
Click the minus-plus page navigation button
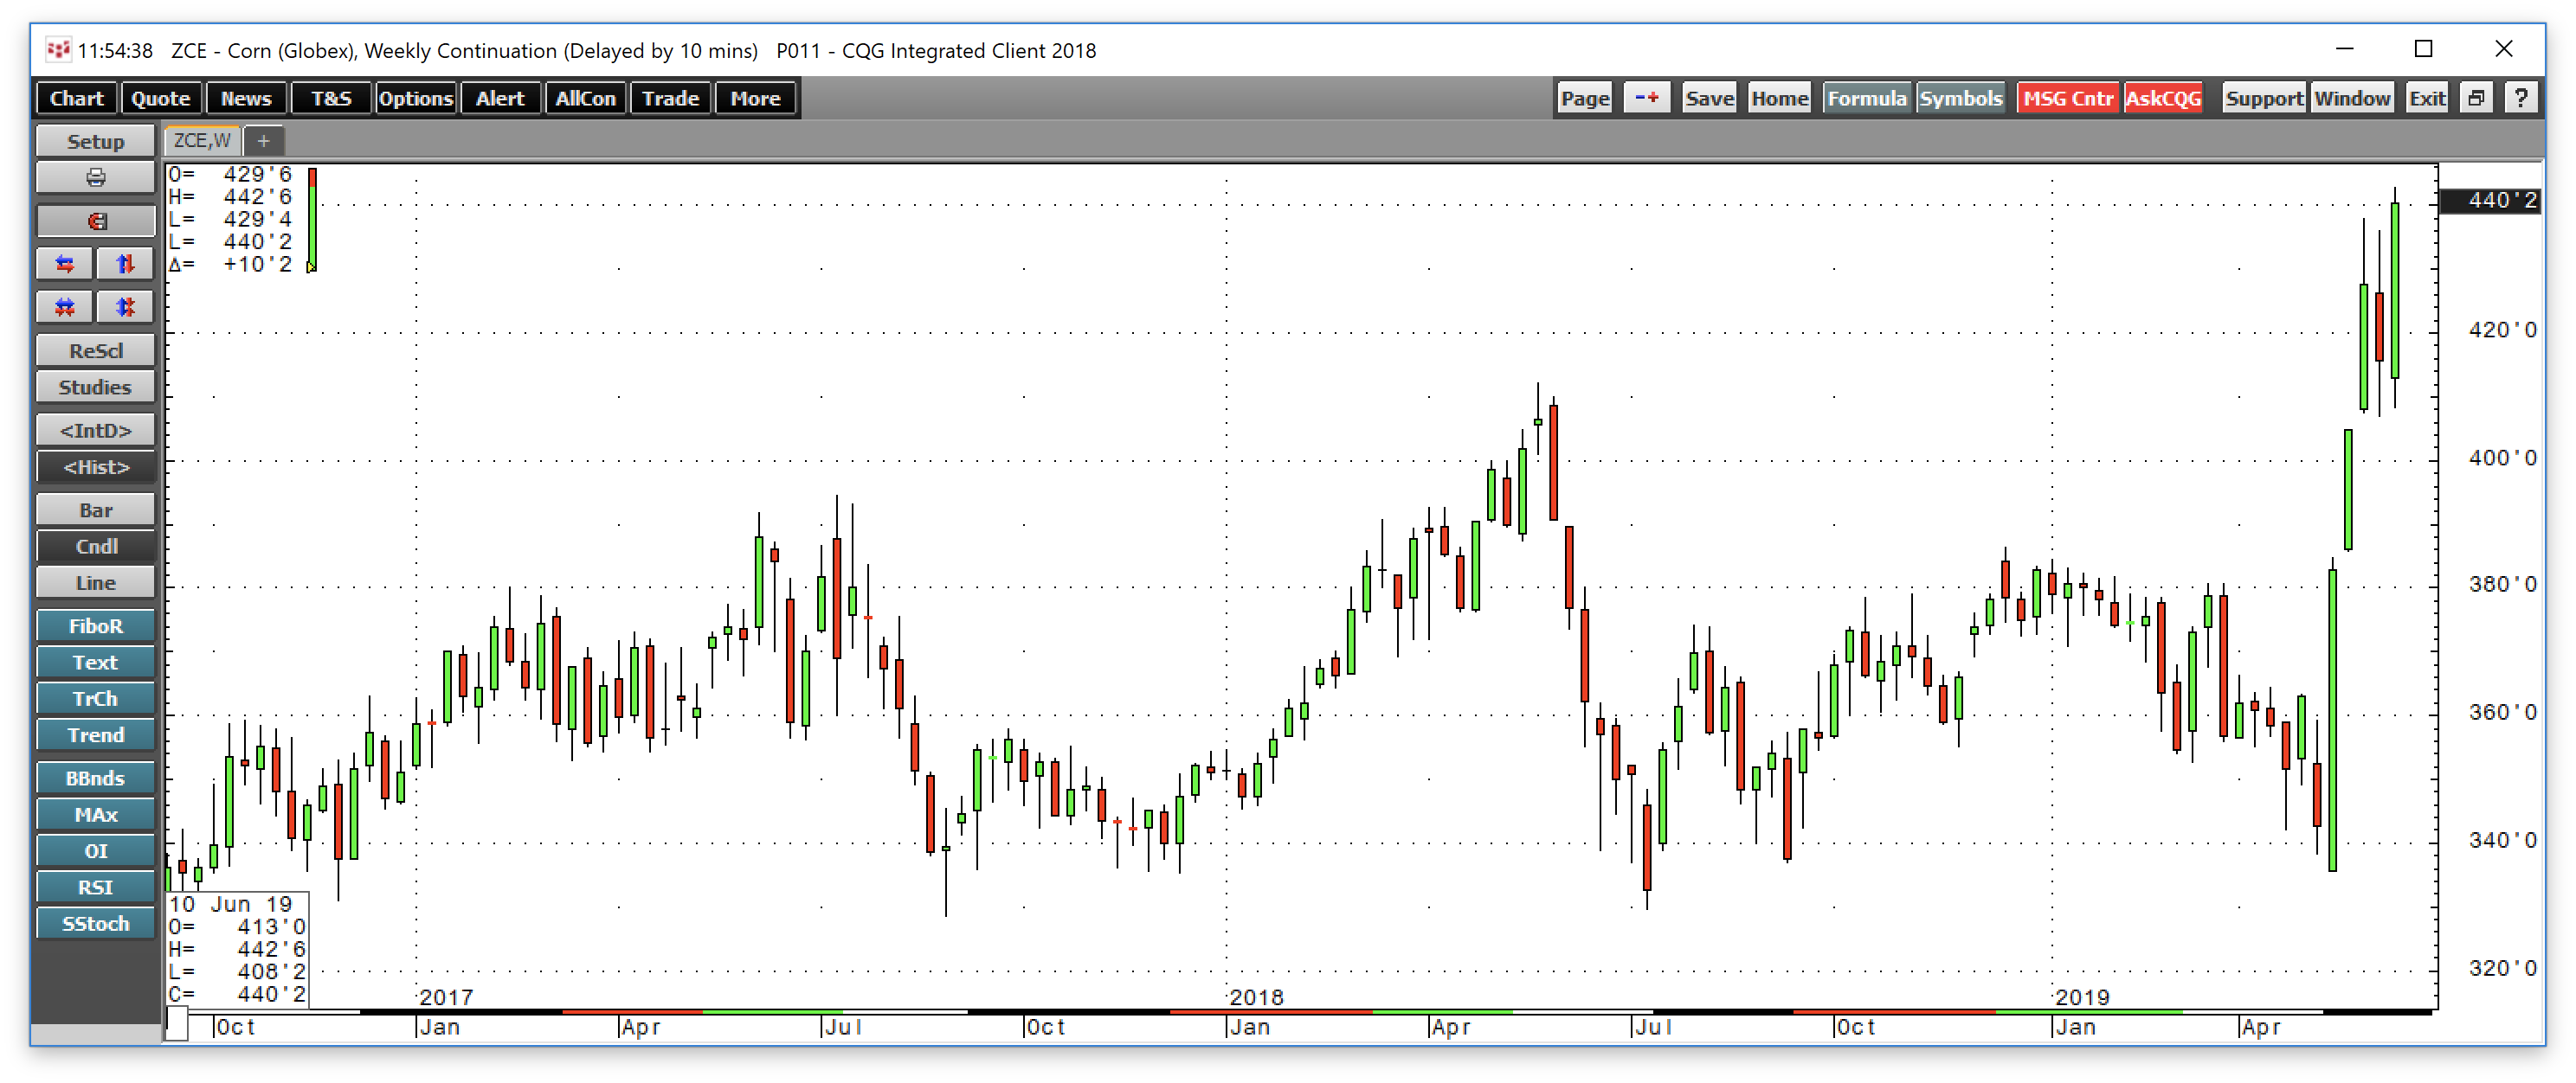(1646, 98)
